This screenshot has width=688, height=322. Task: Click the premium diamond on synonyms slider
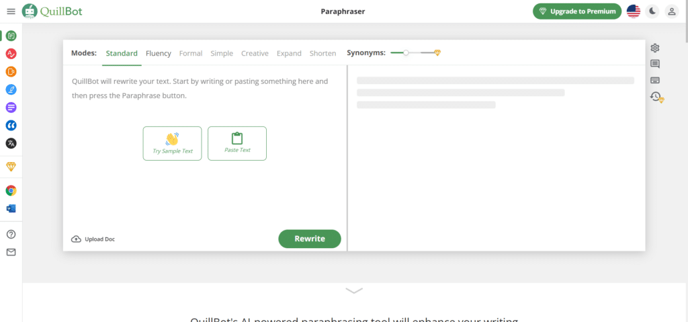(x=437, y=52)
